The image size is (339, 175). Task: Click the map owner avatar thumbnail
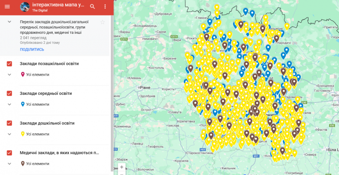pos(25,7)
